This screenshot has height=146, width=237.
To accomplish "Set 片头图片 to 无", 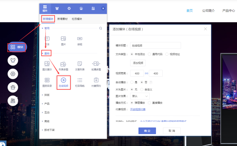I will [132, 90].
